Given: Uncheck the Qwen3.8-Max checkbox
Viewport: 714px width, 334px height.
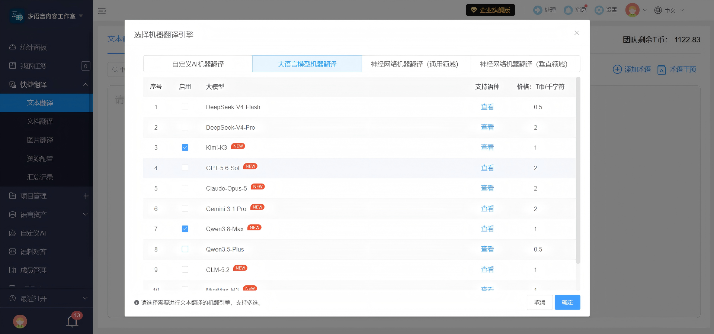Looking at the screenshot, I should [x=185, y=229].
